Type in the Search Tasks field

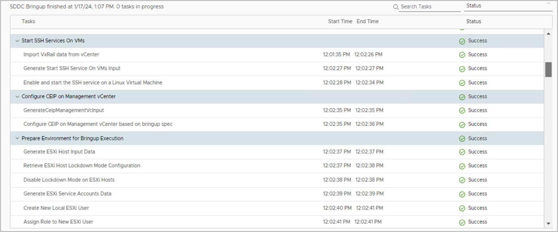point(429,7)
